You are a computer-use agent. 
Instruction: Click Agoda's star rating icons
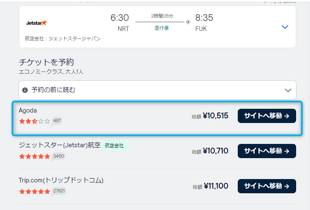[x=34, y=121]
